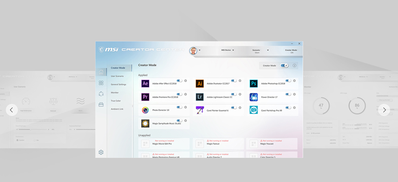Viewport: 398px width, 182px height.
Task: Click the Silent scenario in background User Scenario window
Action: point(80,105)
